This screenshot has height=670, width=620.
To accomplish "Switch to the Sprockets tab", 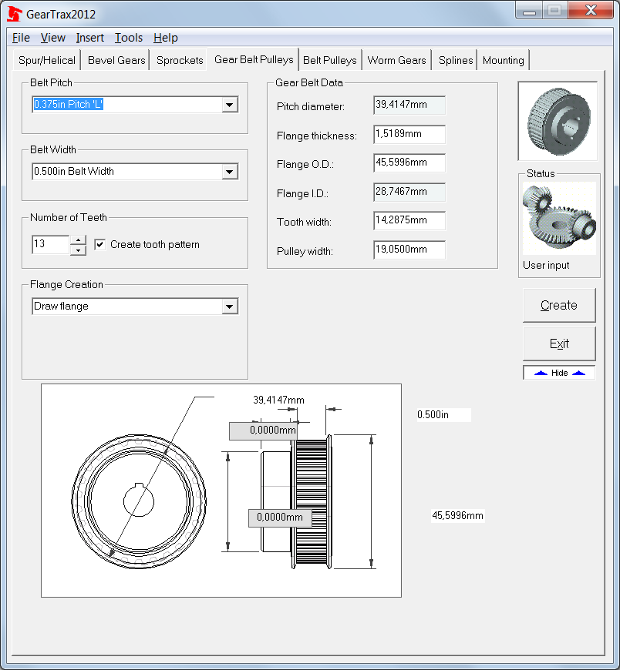I will pos(180,60).
